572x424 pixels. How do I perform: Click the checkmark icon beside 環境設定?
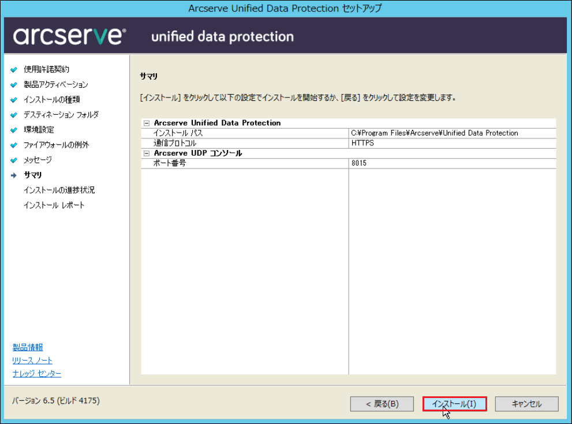click(x=14, y=130)
